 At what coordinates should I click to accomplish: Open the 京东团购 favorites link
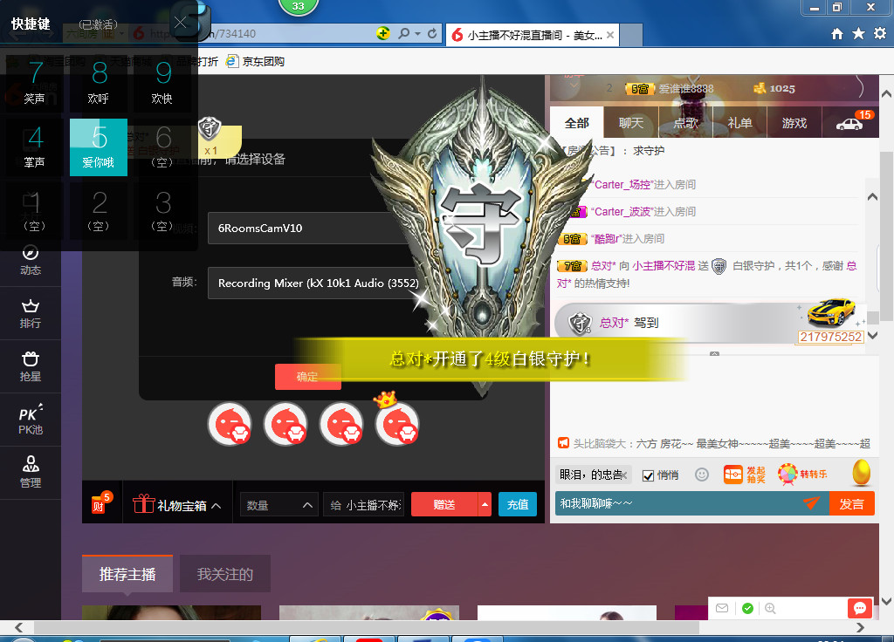(x=256, y=61)
